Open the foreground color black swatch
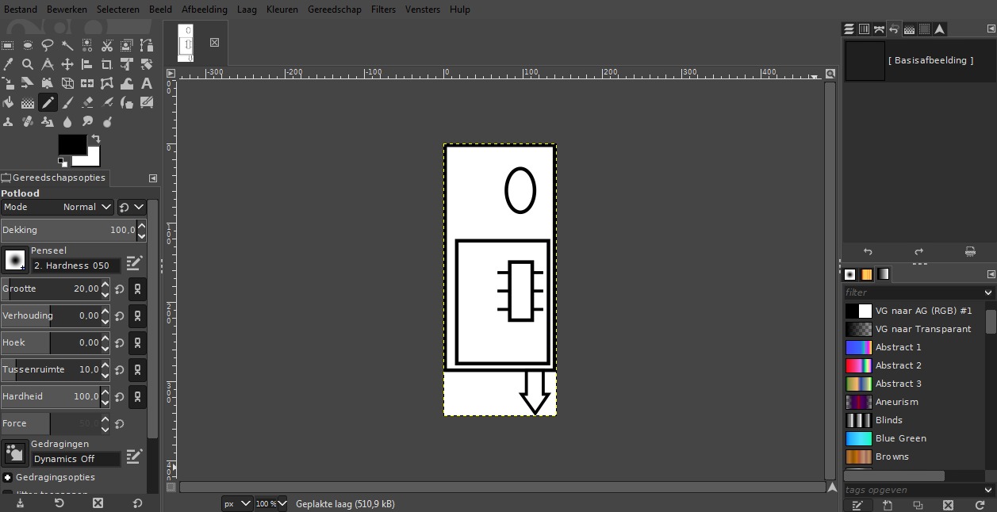The width and height of the screenshot is (997, 512). click(x=71, y=143)
